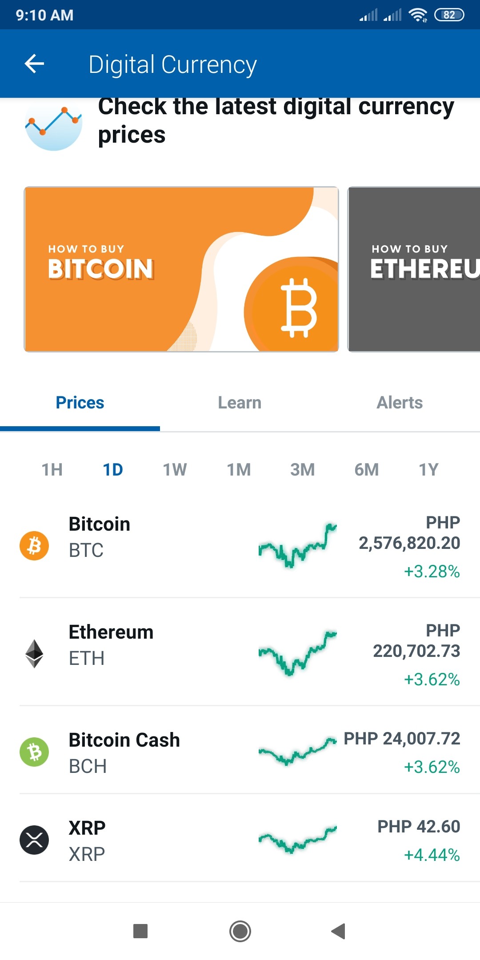Tap Android recent apps square button
This screenshot has width=480, height=960.
[x=140, y=931]
